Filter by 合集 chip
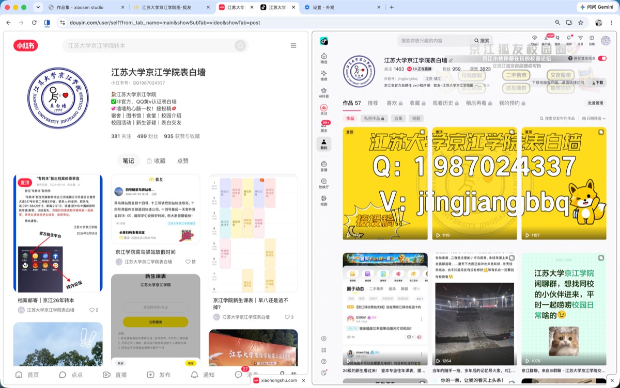The height and width of the screenshot is (388, 620). pyautogui.click(x=398, y=119)
